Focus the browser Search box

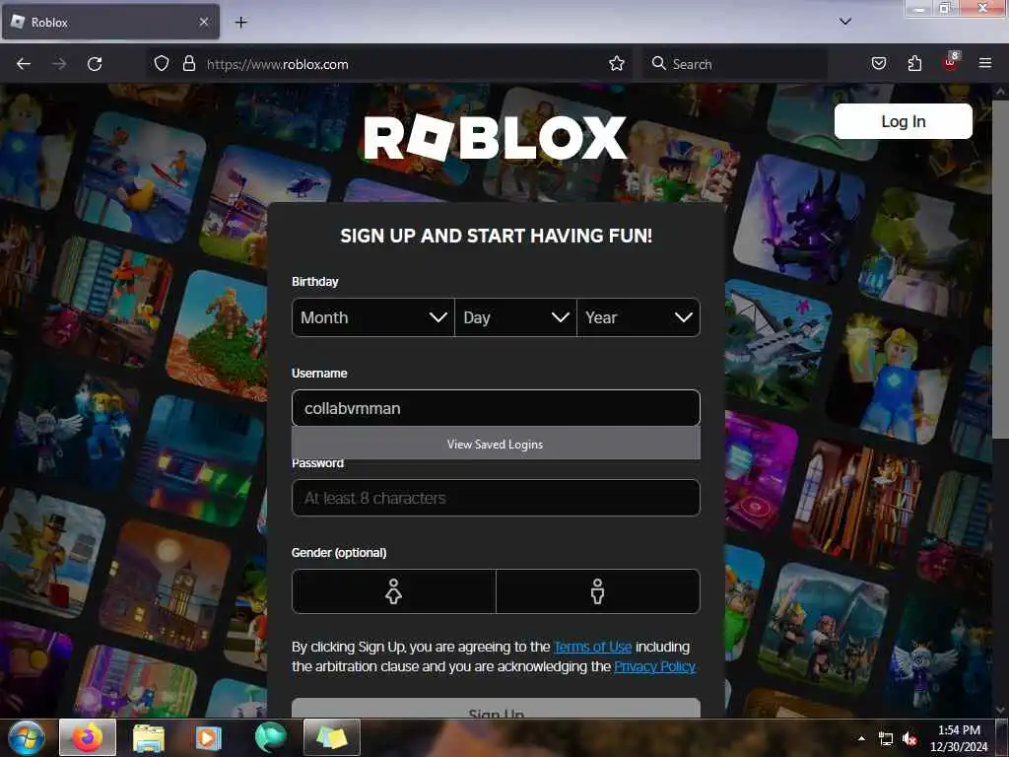(x=735, y=64)
